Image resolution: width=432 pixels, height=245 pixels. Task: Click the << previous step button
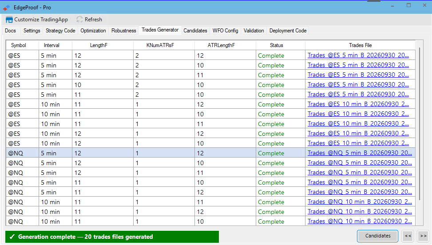[408, 236]
